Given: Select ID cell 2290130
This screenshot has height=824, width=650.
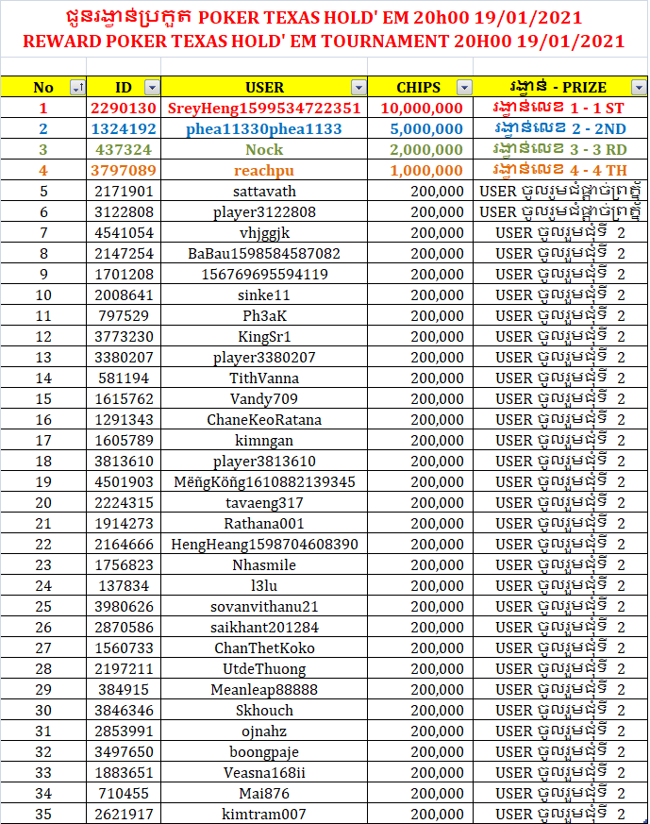Looking at the screenshot, I should [124, 108].
